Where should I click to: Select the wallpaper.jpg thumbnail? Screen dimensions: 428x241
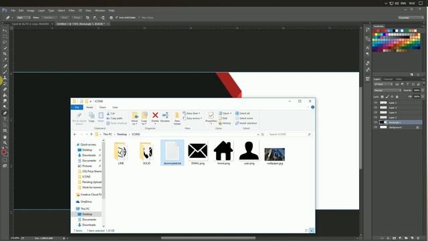pyautogui.click(x=275, y=155)
